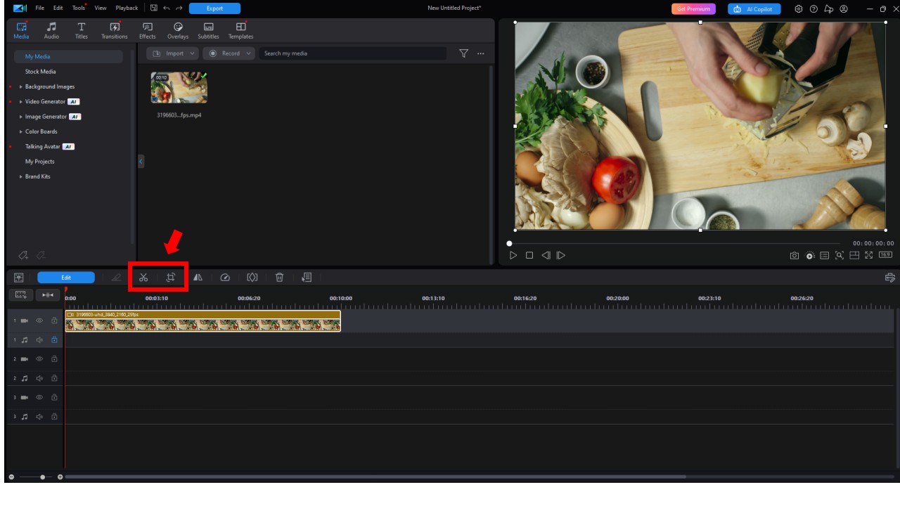Image resolution: width=900 pixels, height=506 pixels.
Task: Switch to the Effects tab
Action: click(x=148, y=30)
